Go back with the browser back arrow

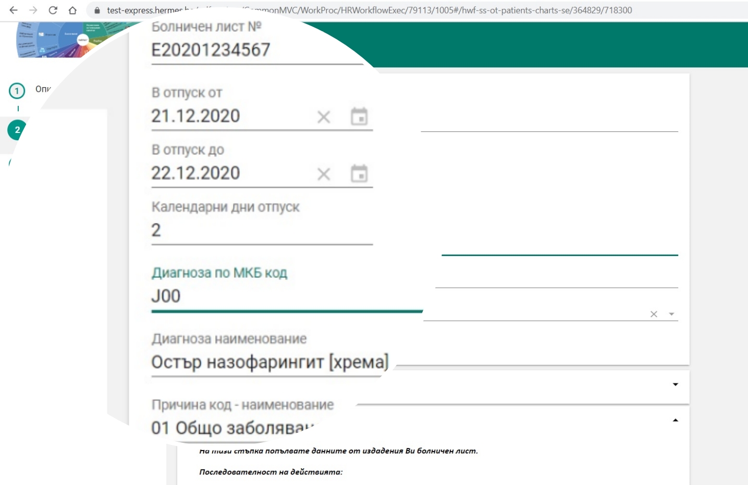tap(14, 10)
